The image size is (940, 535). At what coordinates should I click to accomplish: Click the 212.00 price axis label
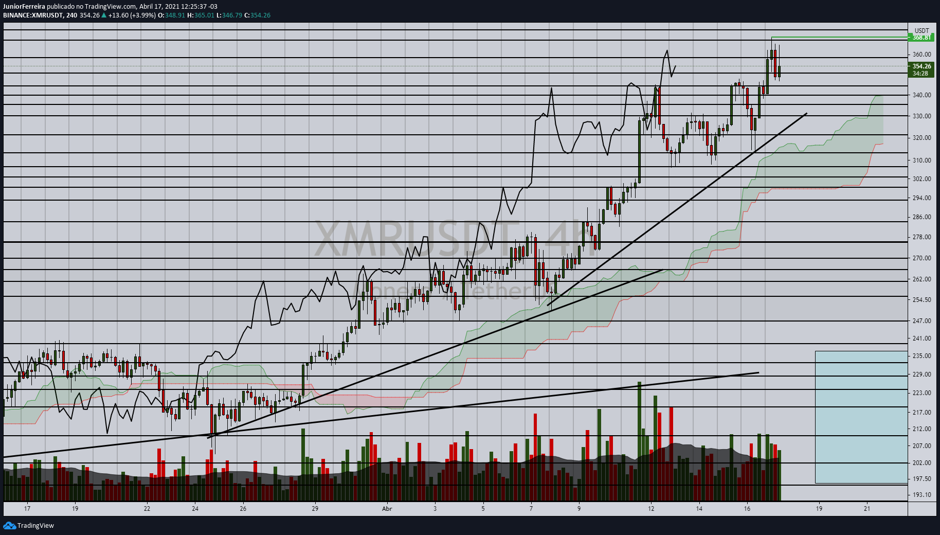point(921,429)
